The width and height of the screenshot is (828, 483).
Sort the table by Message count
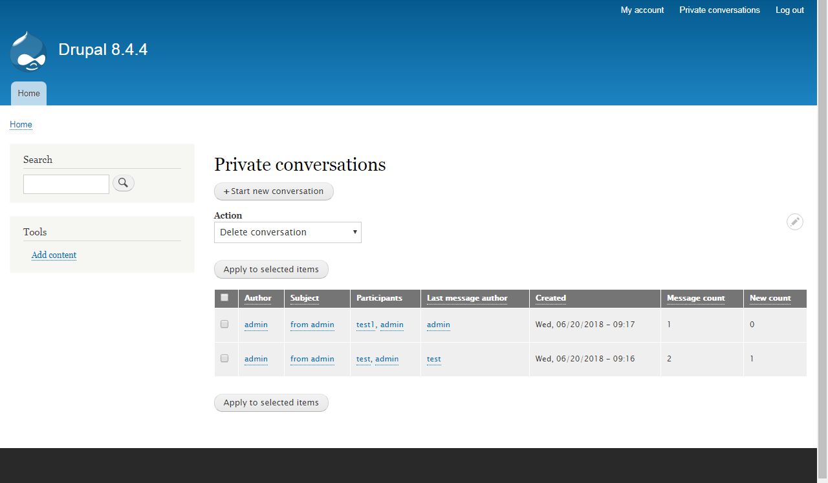tap(695, 298)
